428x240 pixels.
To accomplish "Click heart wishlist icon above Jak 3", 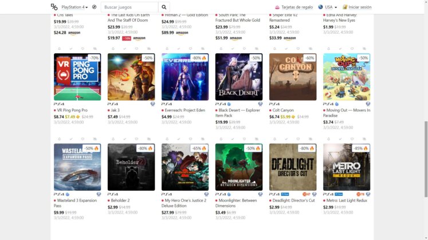I will click(x=136, y=49).
